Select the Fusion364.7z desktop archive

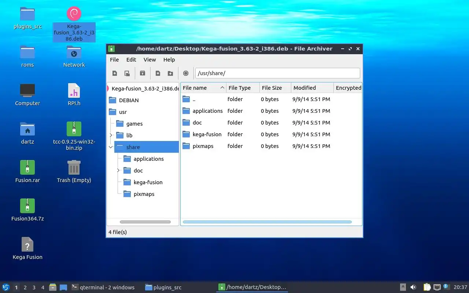[27, 210]
